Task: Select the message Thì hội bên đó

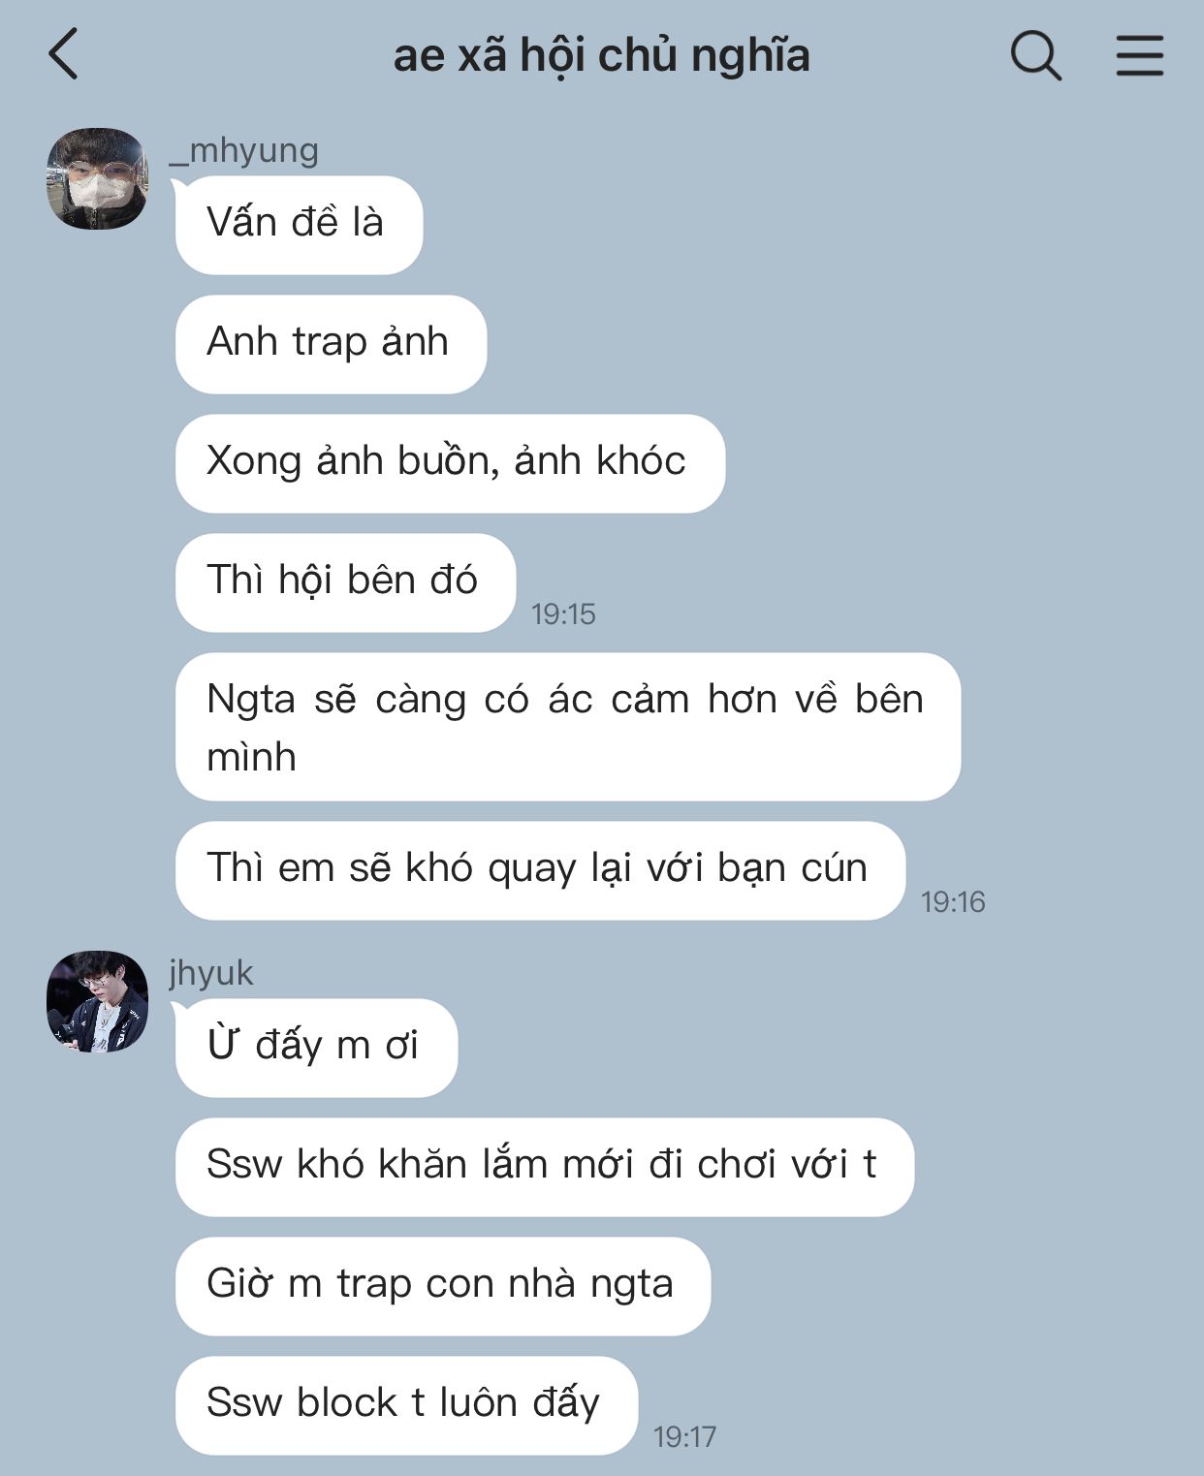Action: coord(345,582)
